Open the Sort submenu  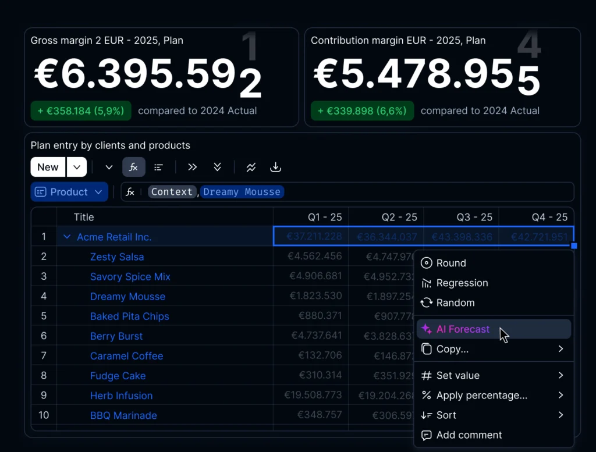(445, 415)
